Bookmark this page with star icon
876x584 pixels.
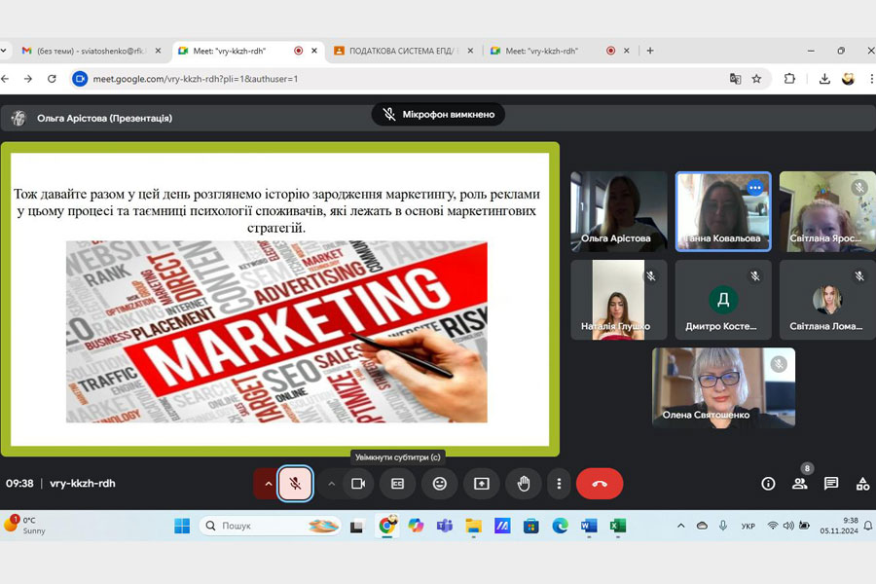(756, 79)
